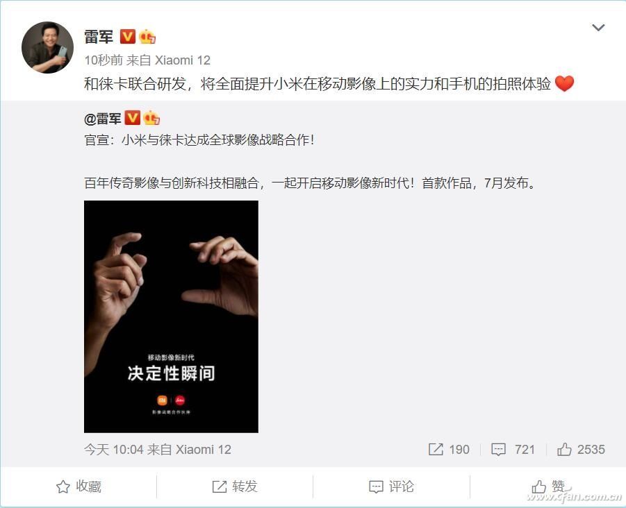Click V badge in the quoted post header

coord(133,117)
